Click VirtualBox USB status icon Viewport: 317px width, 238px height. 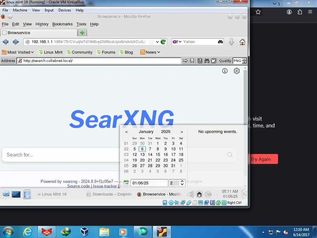point(189,203)
